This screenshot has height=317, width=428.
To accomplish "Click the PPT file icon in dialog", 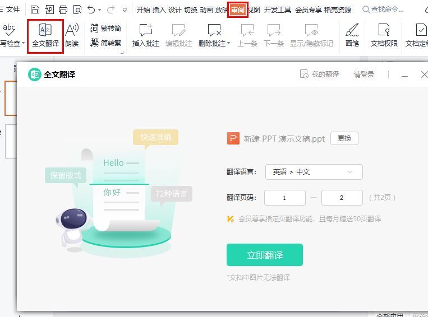I will pyautogui.click(x=233, y=138).
